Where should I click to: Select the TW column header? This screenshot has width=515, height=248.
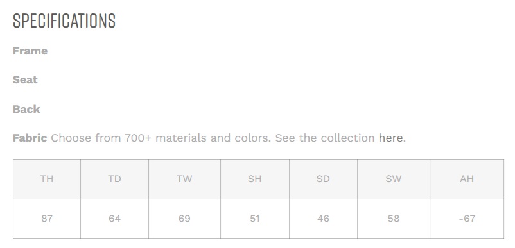point(184,179)
